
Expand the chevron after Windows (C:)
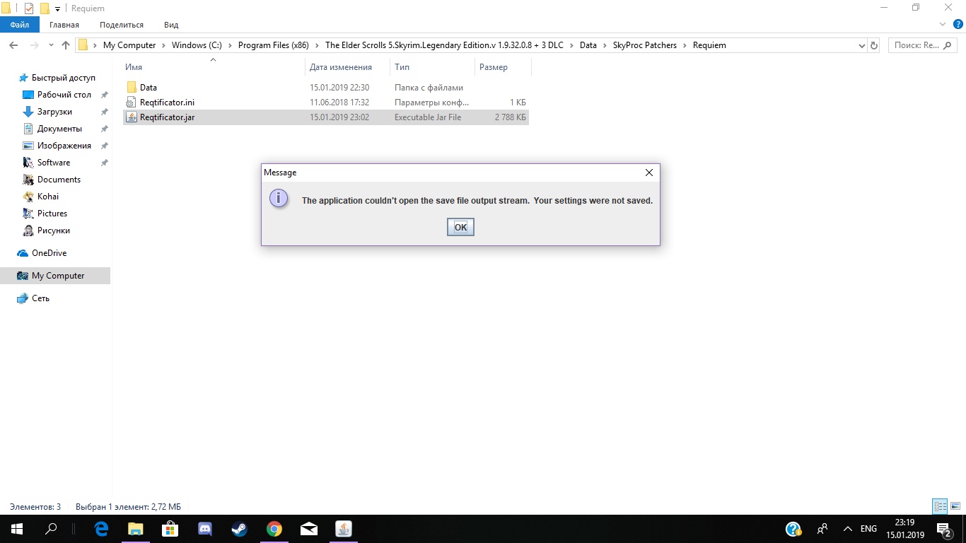[230, 45]
